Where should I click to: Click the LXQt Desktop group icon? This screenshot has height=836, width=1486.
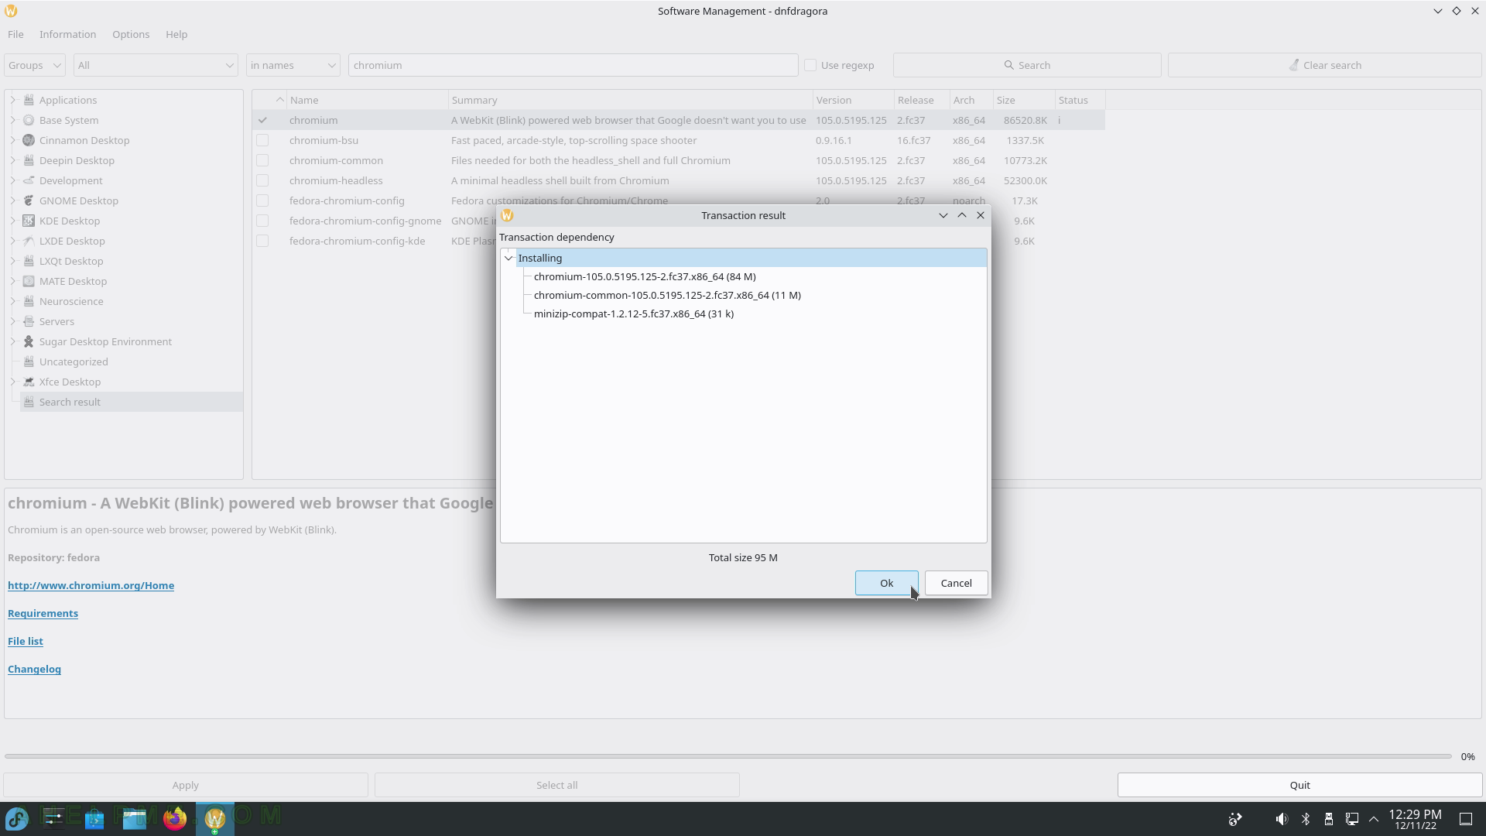click(x=29, y=261)
